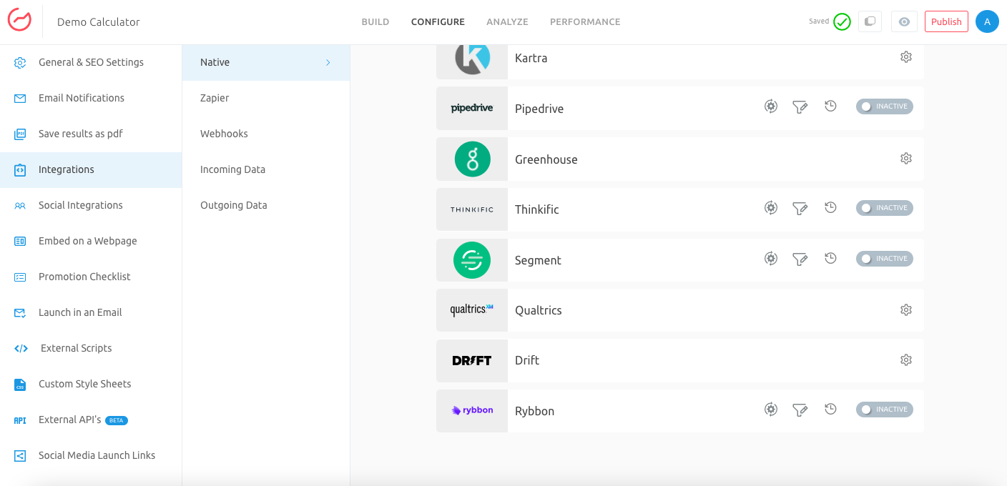The height and width of the screenshot is (486, 1007).
Task: Select Outgoing Data option
Action: point(266,205)
